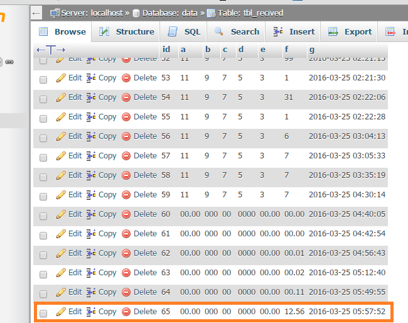408x323 pixels.
Task: Click the Delete link for row 61
Action: click(x=145, y=234)
